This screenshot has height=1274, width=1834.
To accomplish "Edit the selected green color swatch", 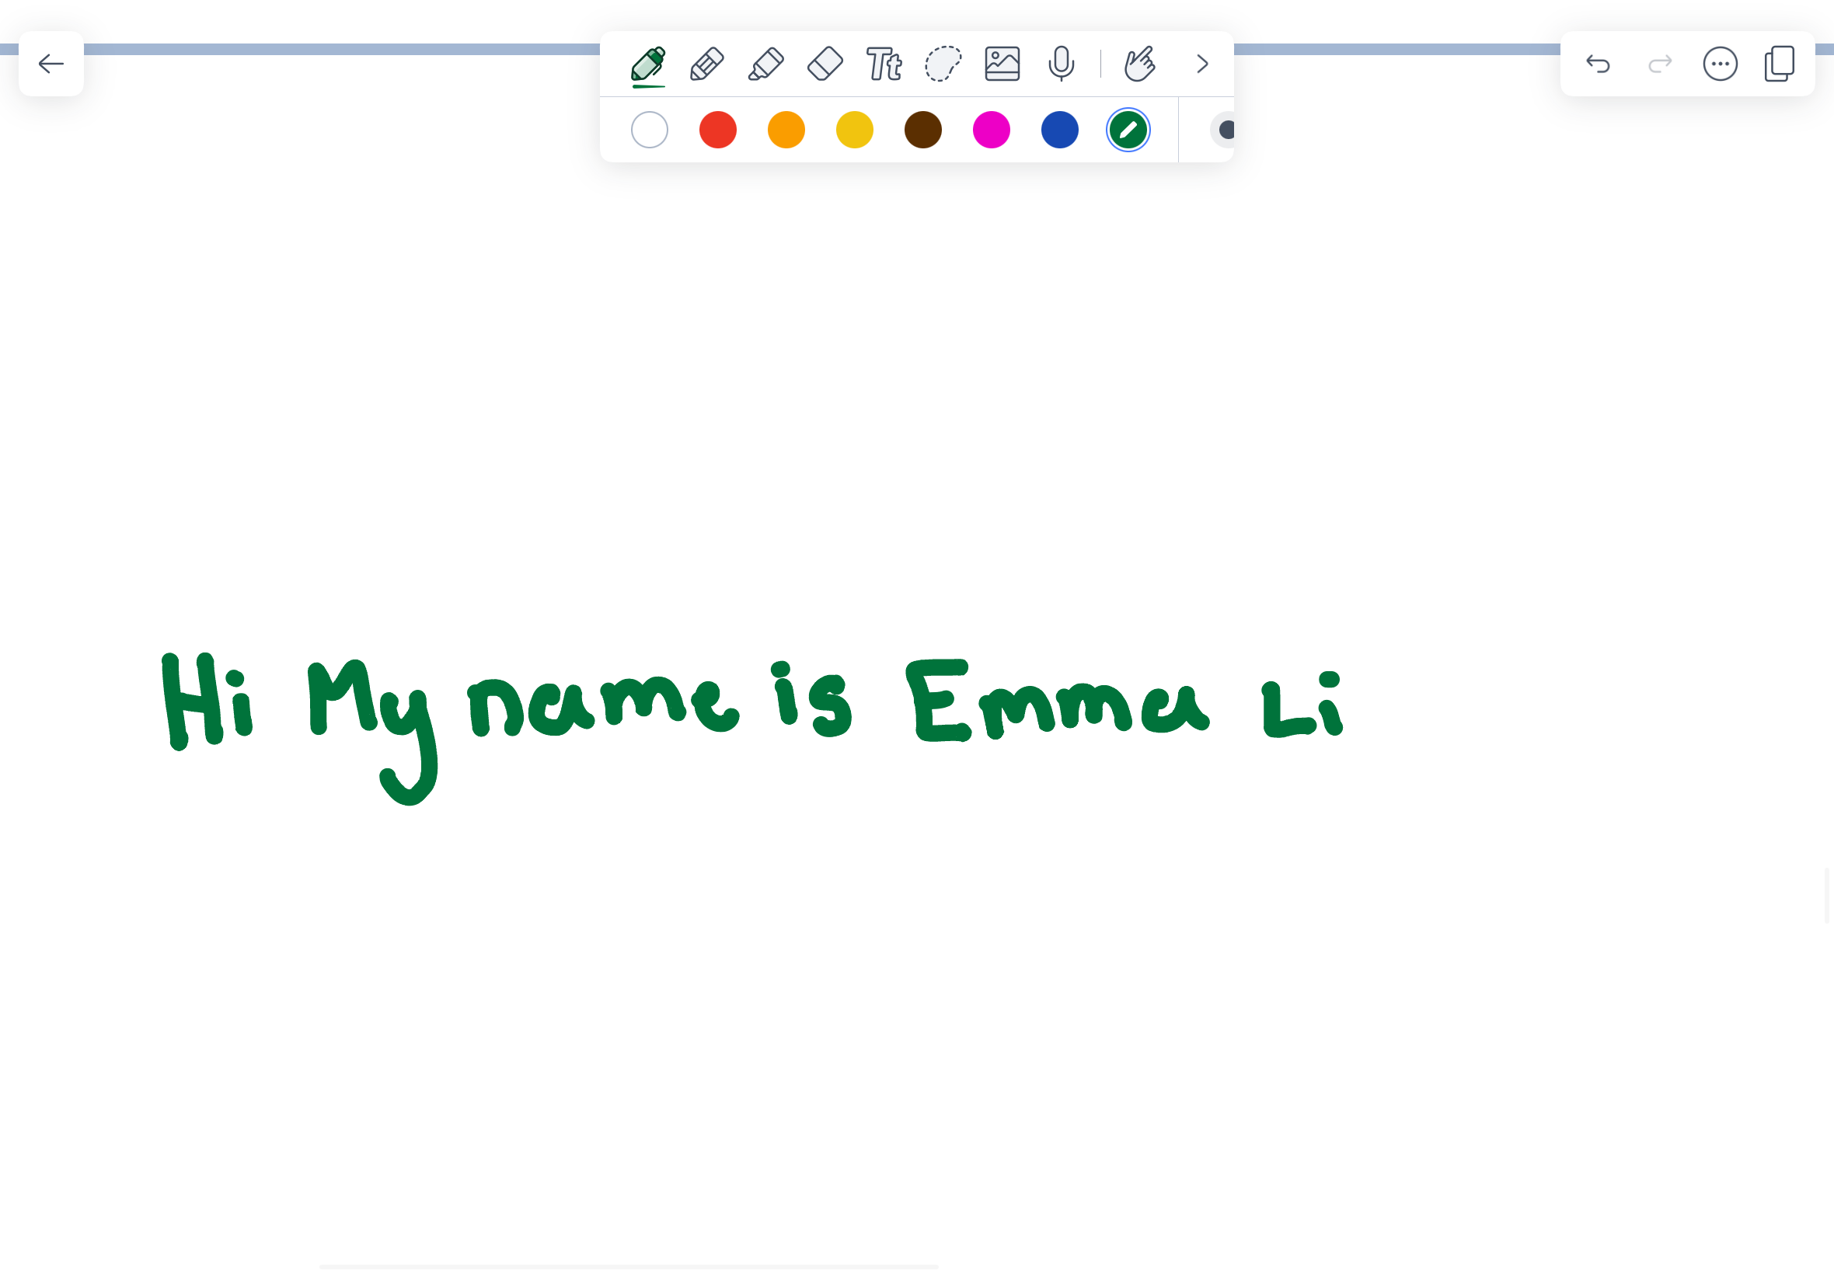I will [1128, 130].
